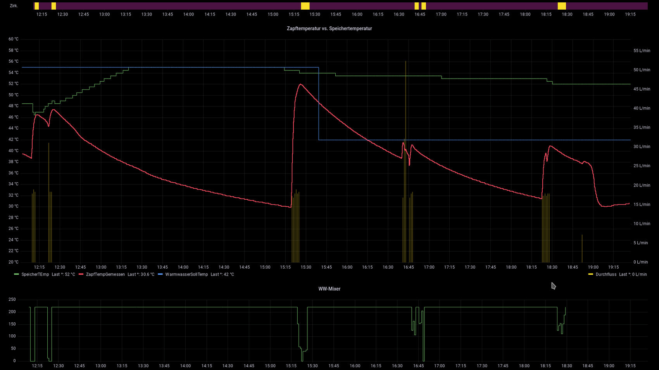Viewport: 659px width, 370px height.
Task: Open the Zapftemperatur vs. Speichertemperatur panel menu
Action: tap(329, 29)
